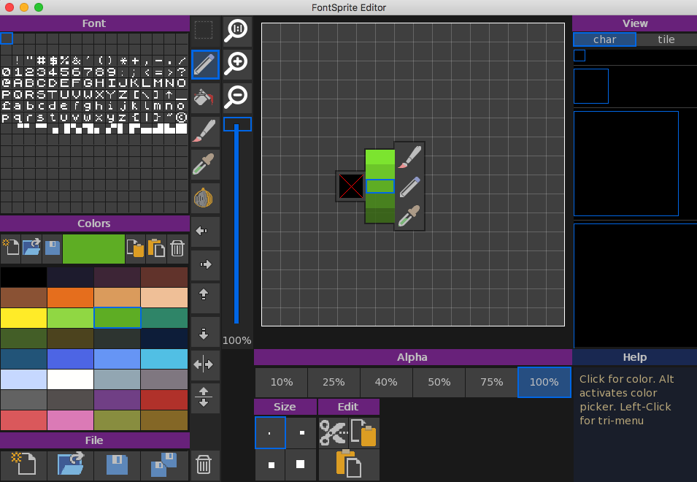Switch to the tile view tab
This screenshot has width=697, height=482.
coord(666,39)
